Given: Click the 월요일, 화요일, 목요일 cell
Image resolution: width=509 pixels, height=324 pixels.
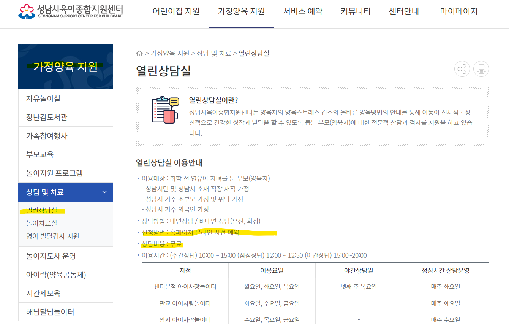Looking at the screenshot, I should point(272,287).
